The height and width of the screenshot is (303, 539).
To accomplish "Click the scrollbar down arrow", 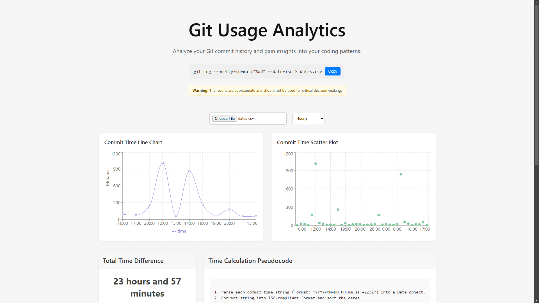I will point(536,301).
